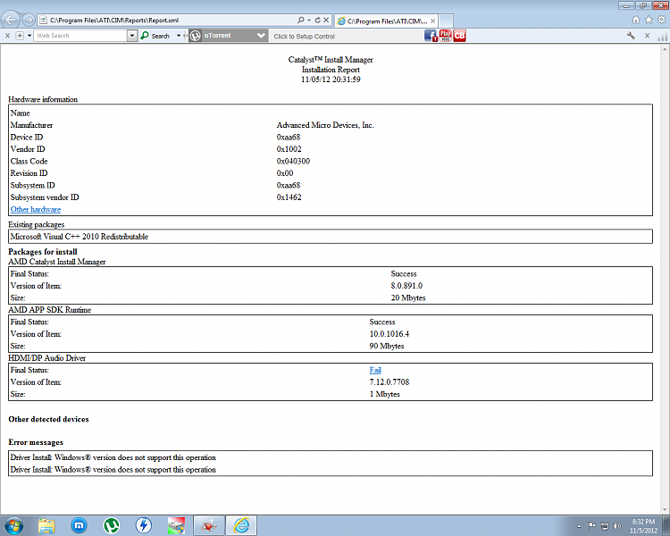670x536 pixels.
Task: Open the Search button dropdown arrow
Action: click(x=179, y=36)
